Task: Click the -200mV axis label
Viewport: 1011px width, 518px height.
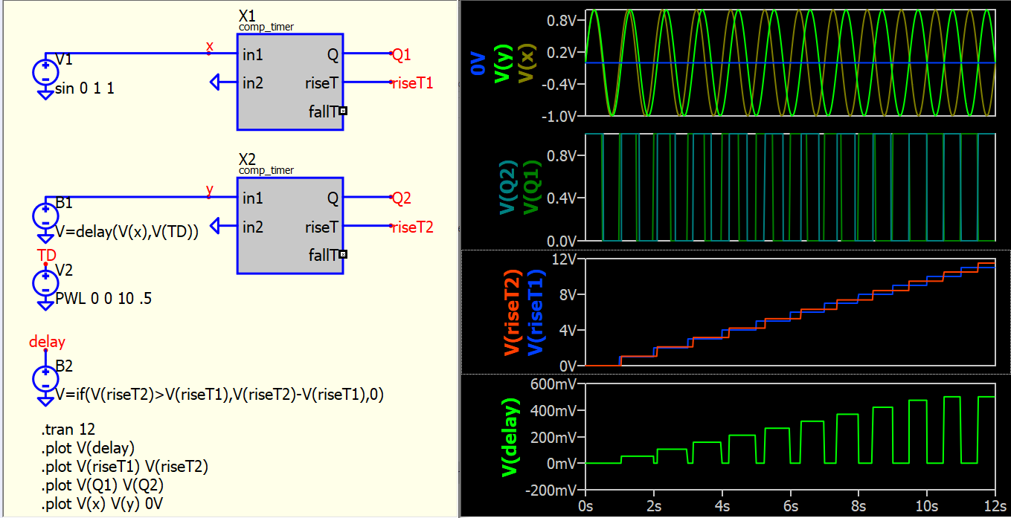Action: 553,491
